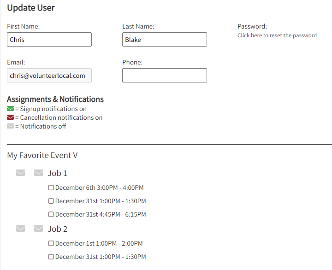Click the 'Phone:' label

pyautogui.click(x=132, y=62)
